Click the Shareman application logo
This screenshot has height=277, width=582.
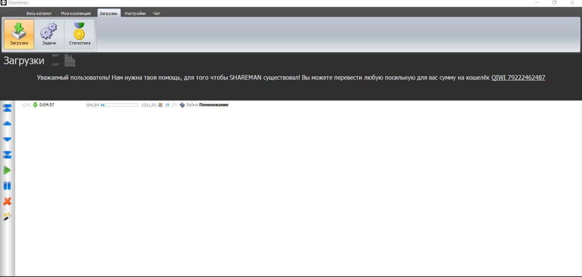click(3, 3)
